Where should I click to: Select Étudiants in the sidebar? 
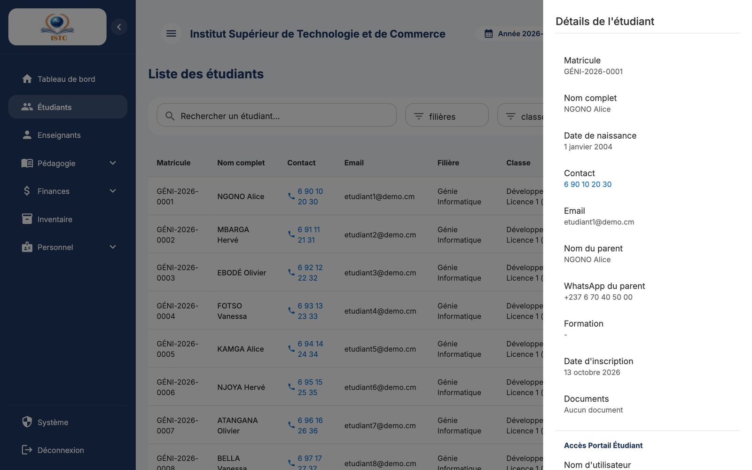tap(68, 107)
